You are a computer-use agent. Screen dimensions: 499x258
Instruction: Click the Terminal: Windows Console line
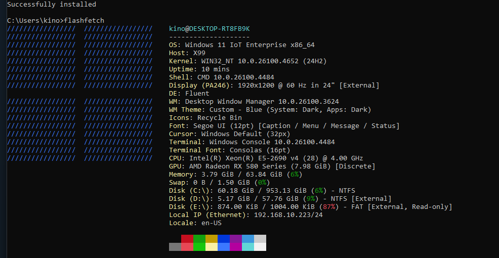click(252, 142)
